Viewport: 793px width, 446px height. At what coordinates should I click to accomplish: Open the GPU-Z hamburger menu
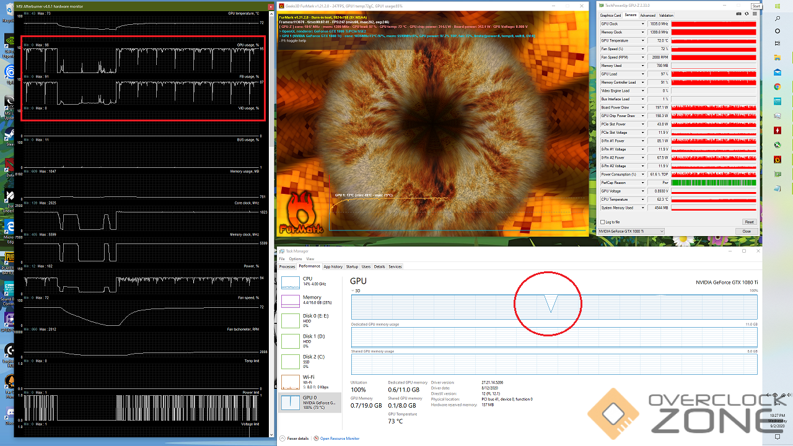click(754, 13)
